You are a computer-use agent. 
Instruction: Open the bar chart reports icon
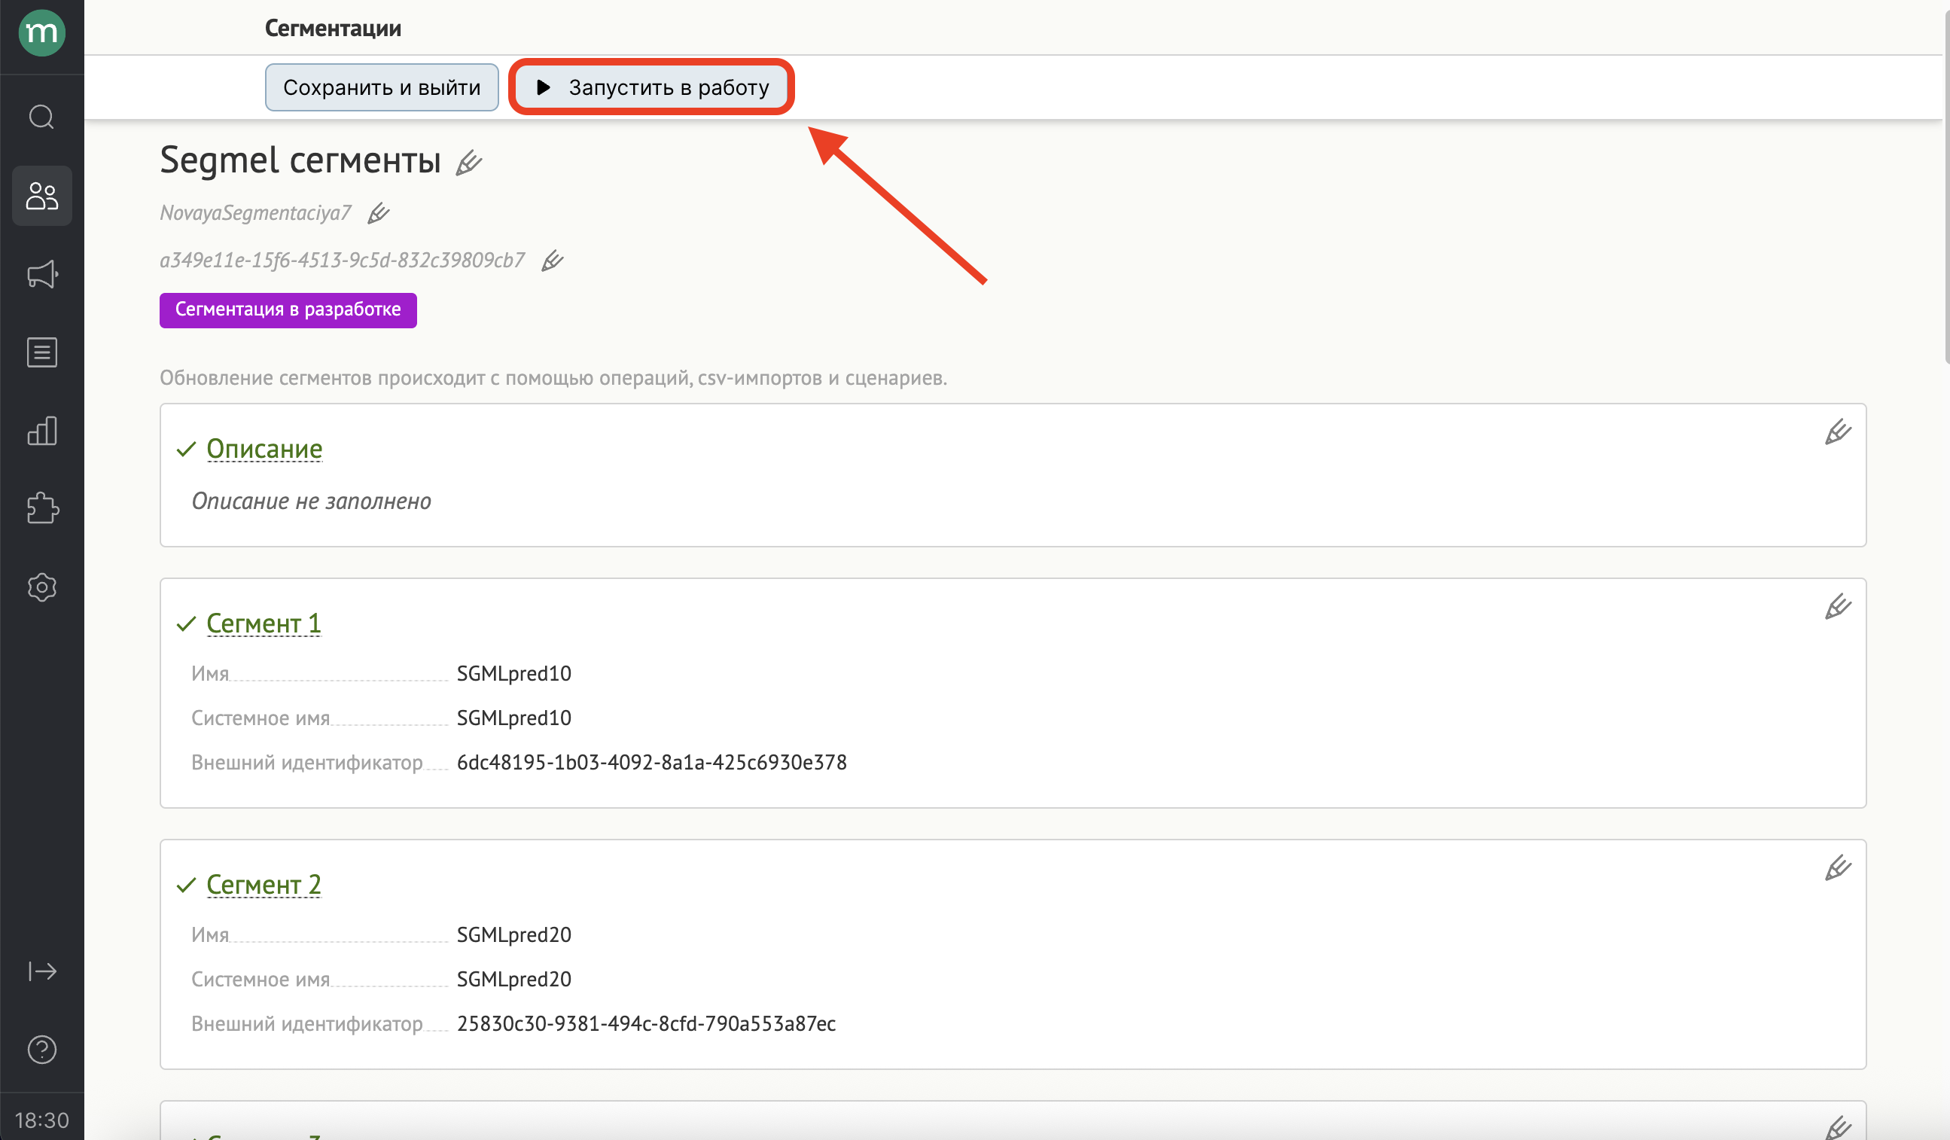click(42, 430)
